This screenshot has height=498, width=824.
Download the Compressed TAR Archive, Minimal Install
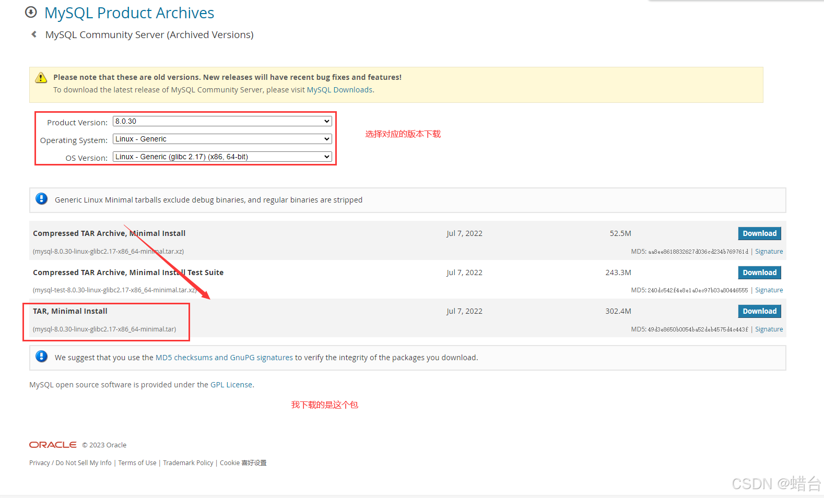click(x=759, y=233)
